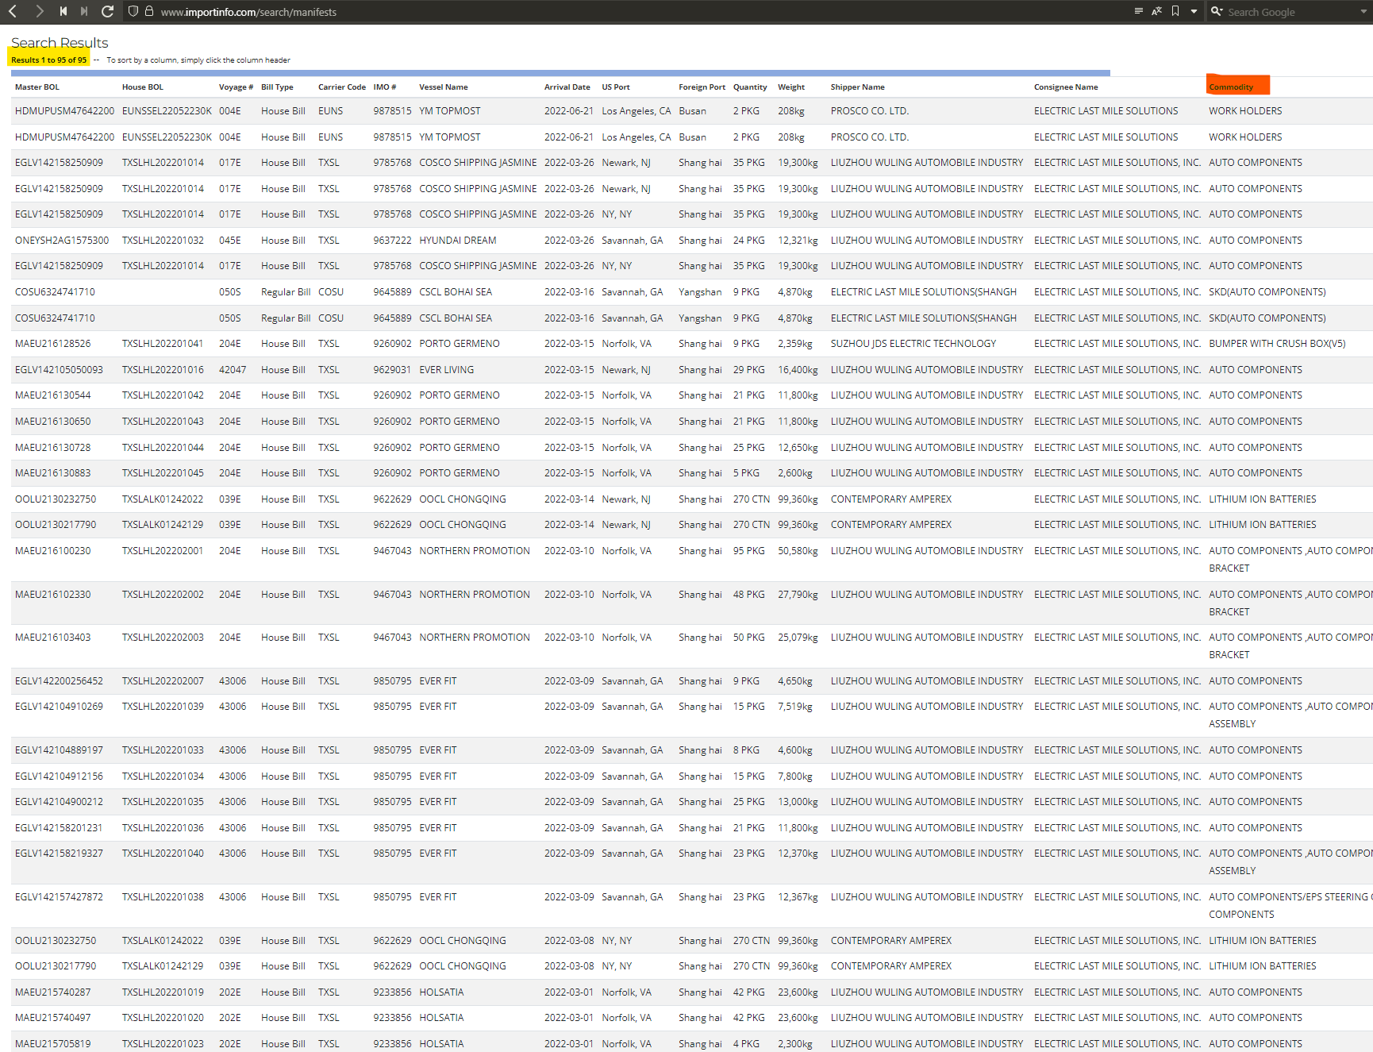Sort by Foreign Port column
1373x1052 pixels.
coord(702,87)
